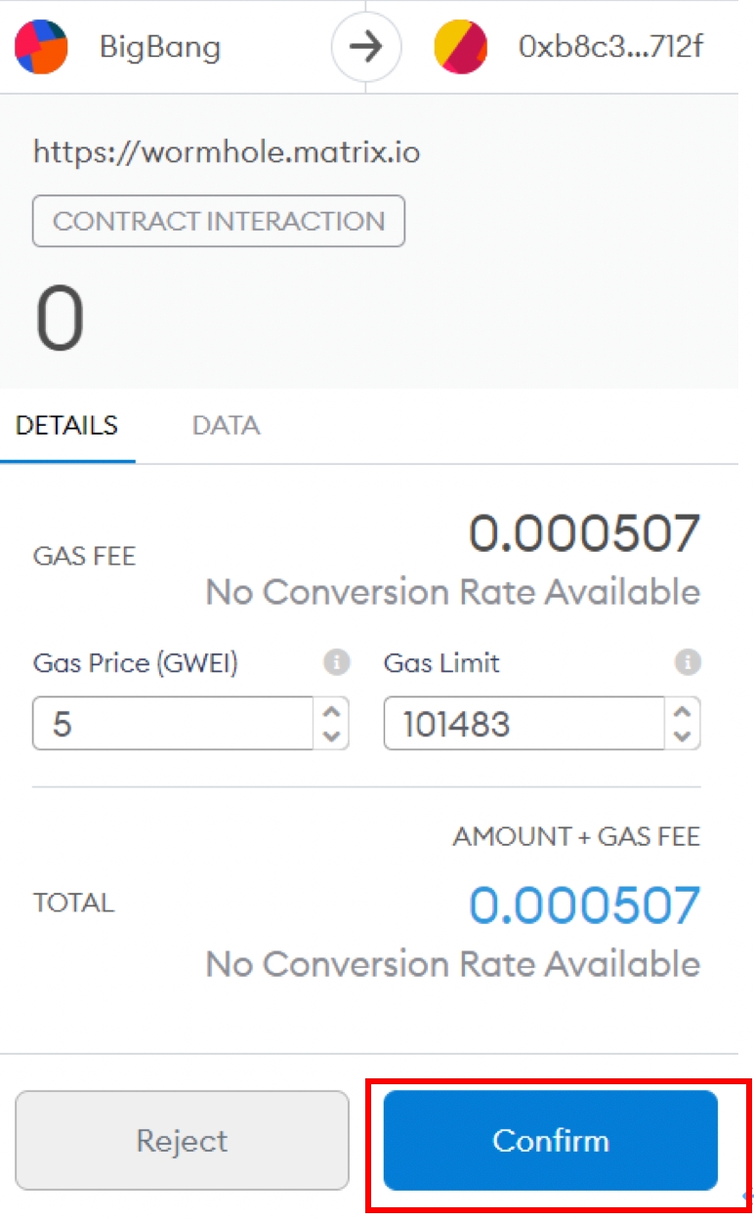This screenshot has height=1219, width=754.
Task: Click the Gas Limit info icon
Action: click(x=688, y=663)
